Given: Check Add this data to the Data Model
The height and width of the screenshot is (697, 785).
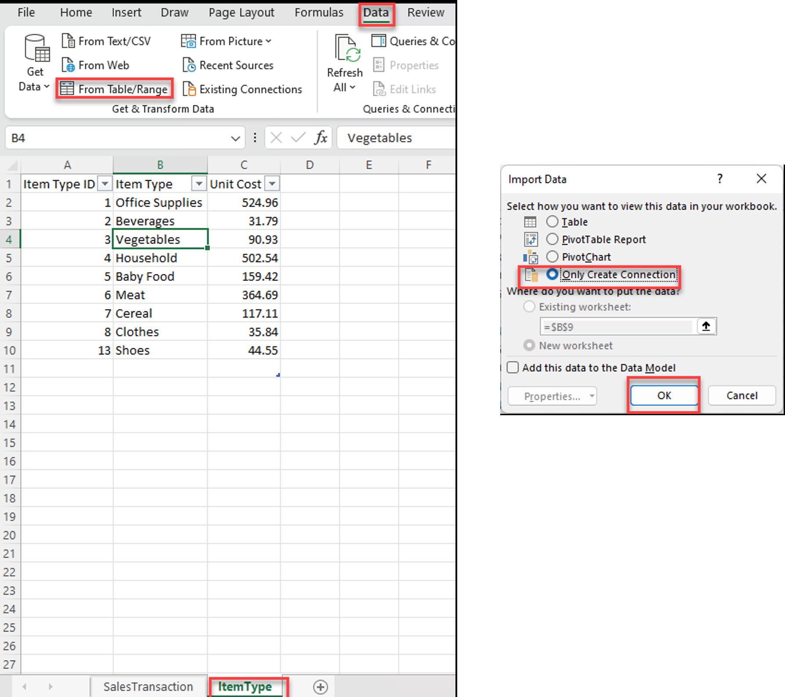Looking at the screenshot, I should 512,367.
